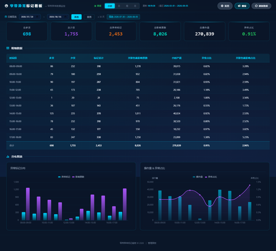Click the green online status dot in the header
The width and height of the screenshot is (276, 251).
click(x=95, y=6)
